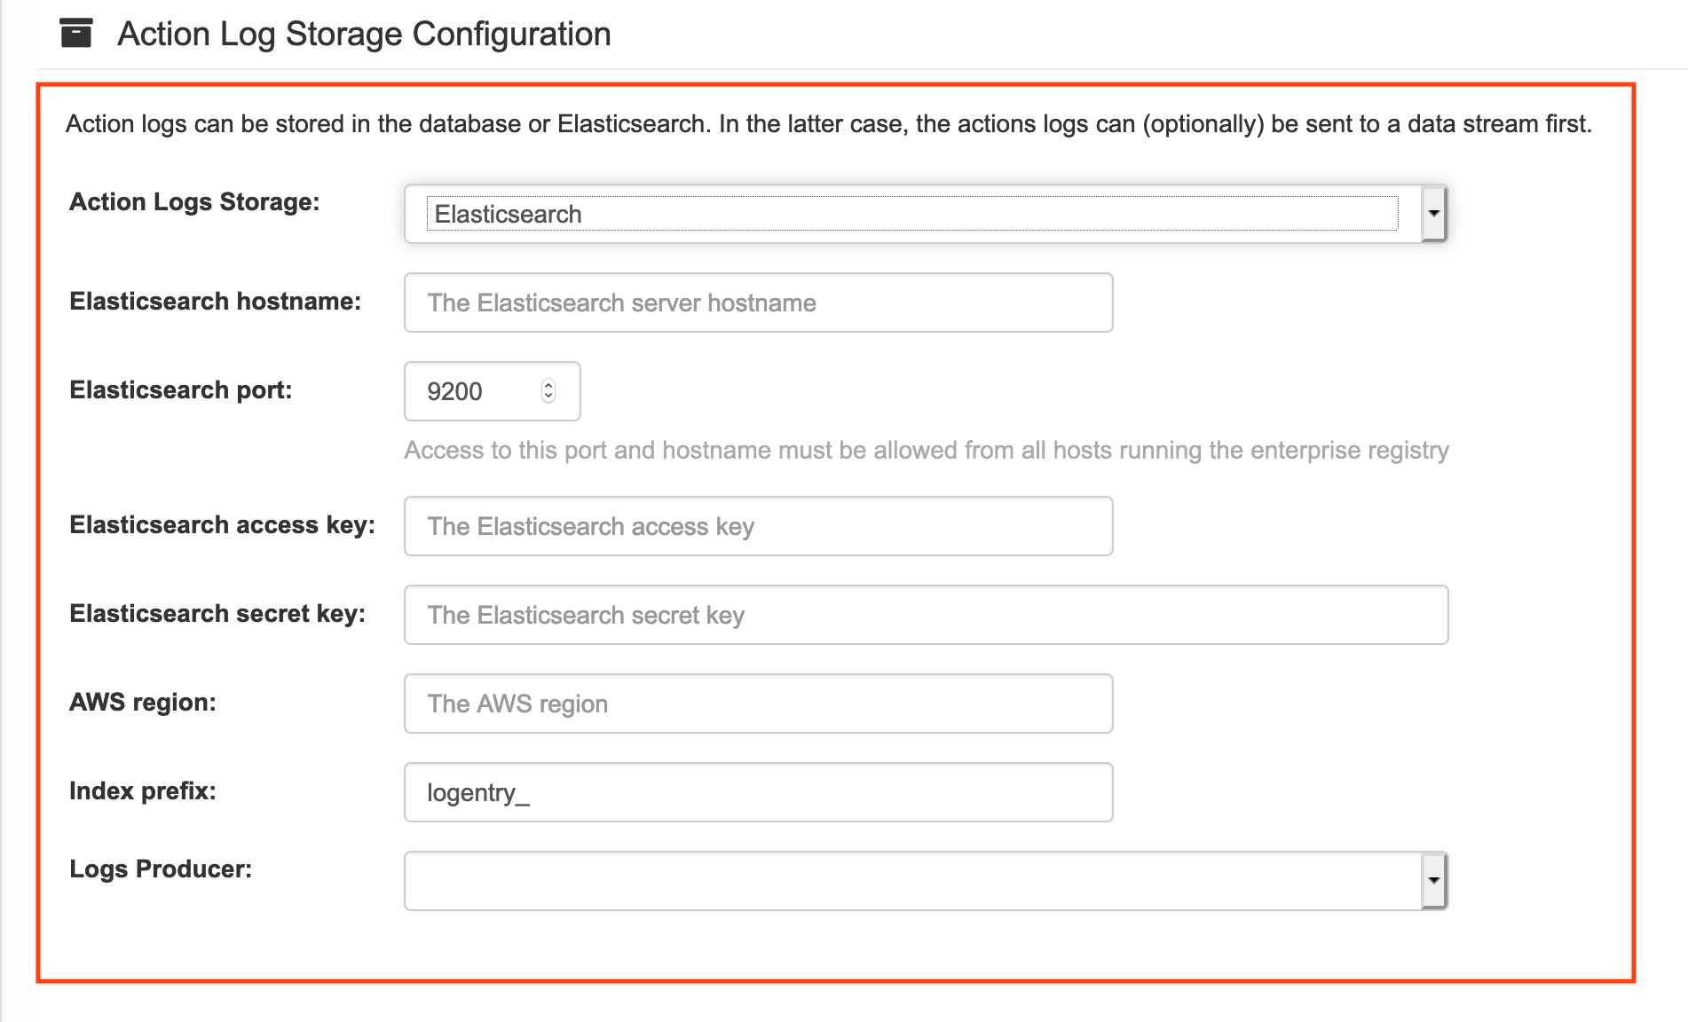The width and height of the screenshot is (1688, 1022).
Task: Click the Logs Producer dropdown arrow
Action: tap(1433, 881)
